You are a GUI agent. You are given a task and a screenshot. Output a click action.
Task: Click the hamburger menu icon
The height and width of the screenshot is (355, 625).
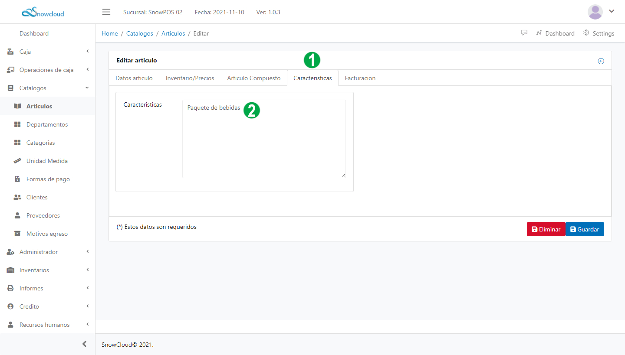106,12
